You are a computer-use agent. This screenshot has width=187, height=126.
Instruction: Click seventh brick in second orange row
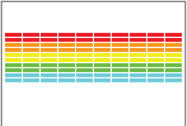click(120, 50)
